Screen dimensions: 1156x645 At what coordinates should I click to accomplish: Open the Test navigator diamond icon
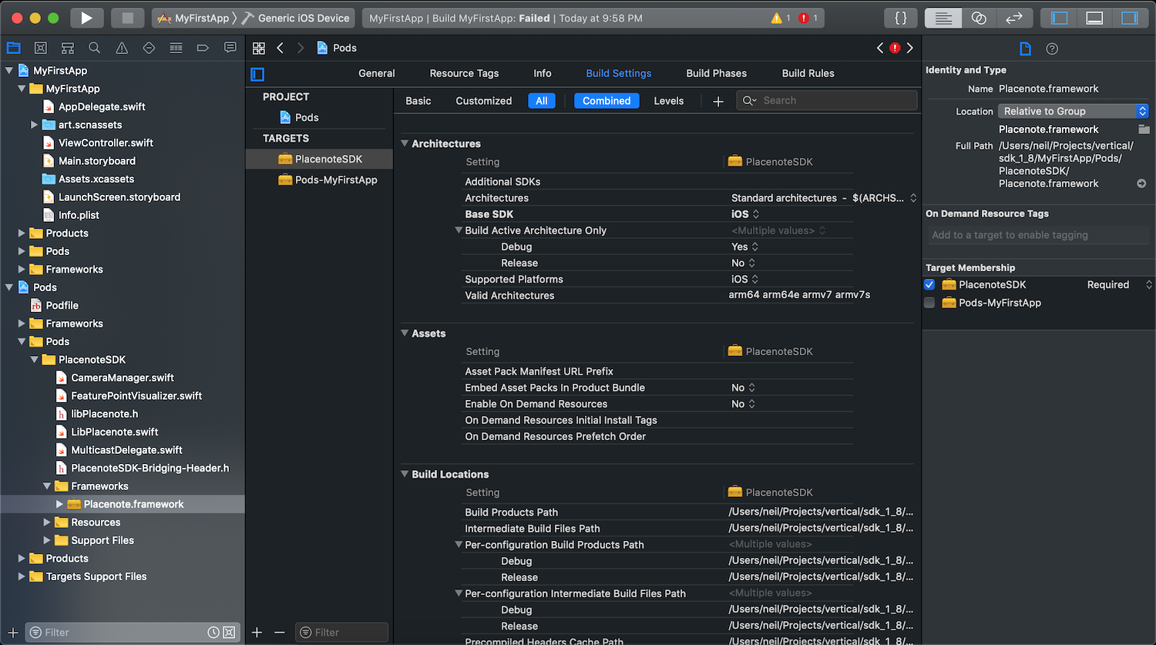pos(149,48)
